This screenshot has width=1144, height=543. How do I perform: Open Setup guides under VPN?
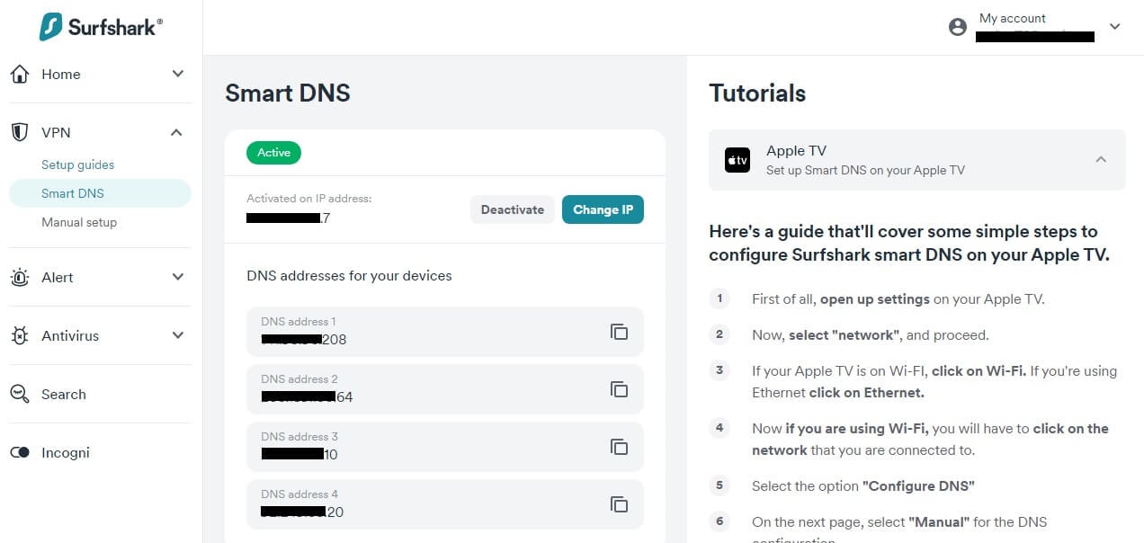pos(77,165)
